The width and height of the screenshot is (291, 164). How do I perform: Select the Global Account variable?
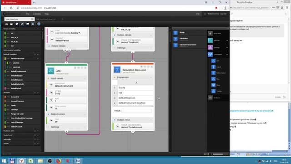(x=16, y=127)
